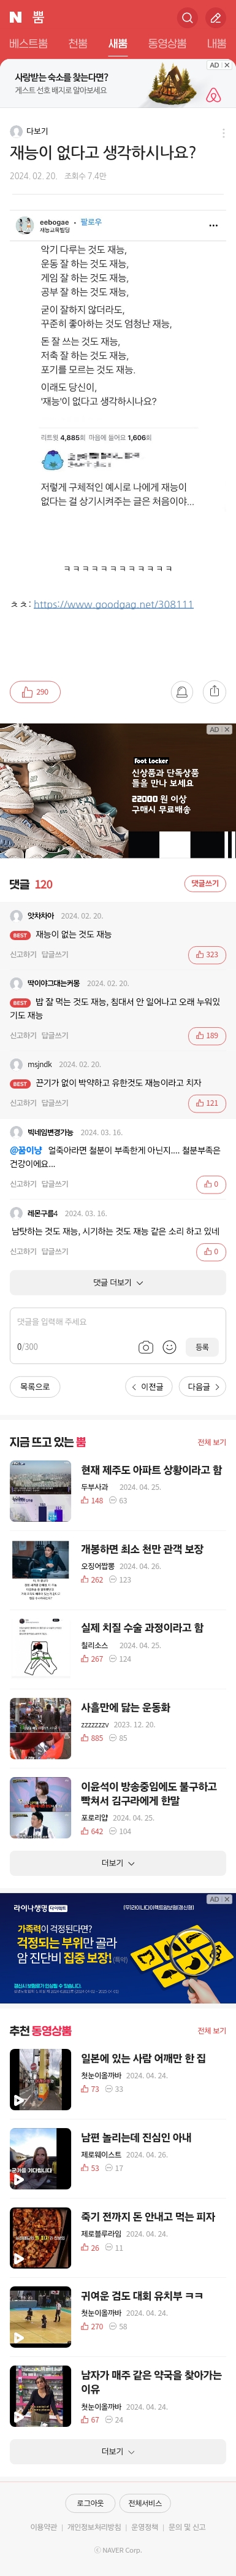The height and width of the screenshot is (2576, 236).
Task: Toggle like on 앗차차아 comment with 323
Action: [207, 955]
